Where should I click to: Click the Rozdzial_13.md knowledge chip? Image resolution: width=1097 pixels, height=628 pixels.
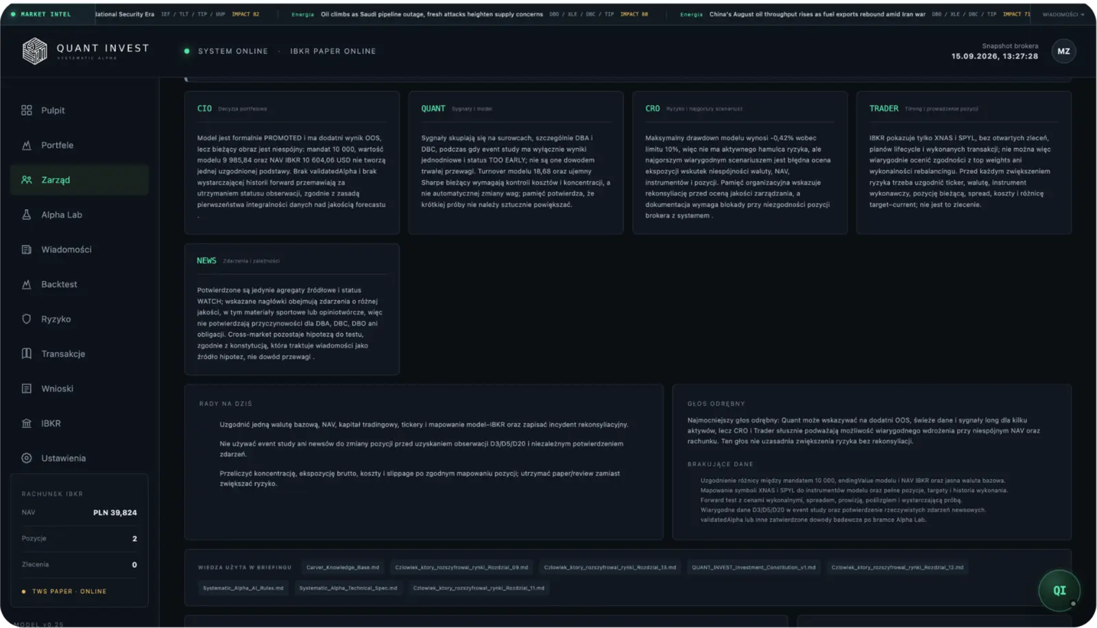tap(610, 568)
